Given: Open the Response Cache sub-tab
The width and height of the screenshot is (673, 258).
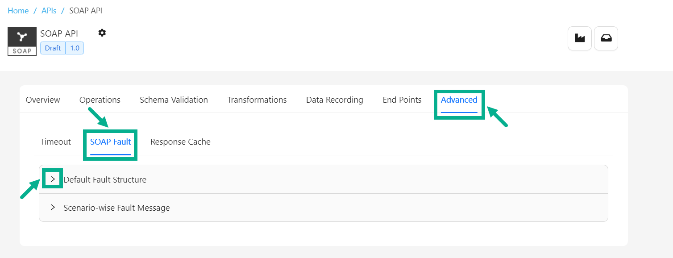Looking at the screenshot, I should coord(180,142).
